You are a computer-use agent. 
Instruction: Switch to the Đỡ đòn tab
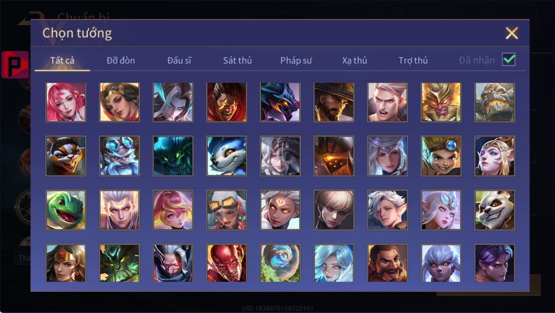coord(121,60)
